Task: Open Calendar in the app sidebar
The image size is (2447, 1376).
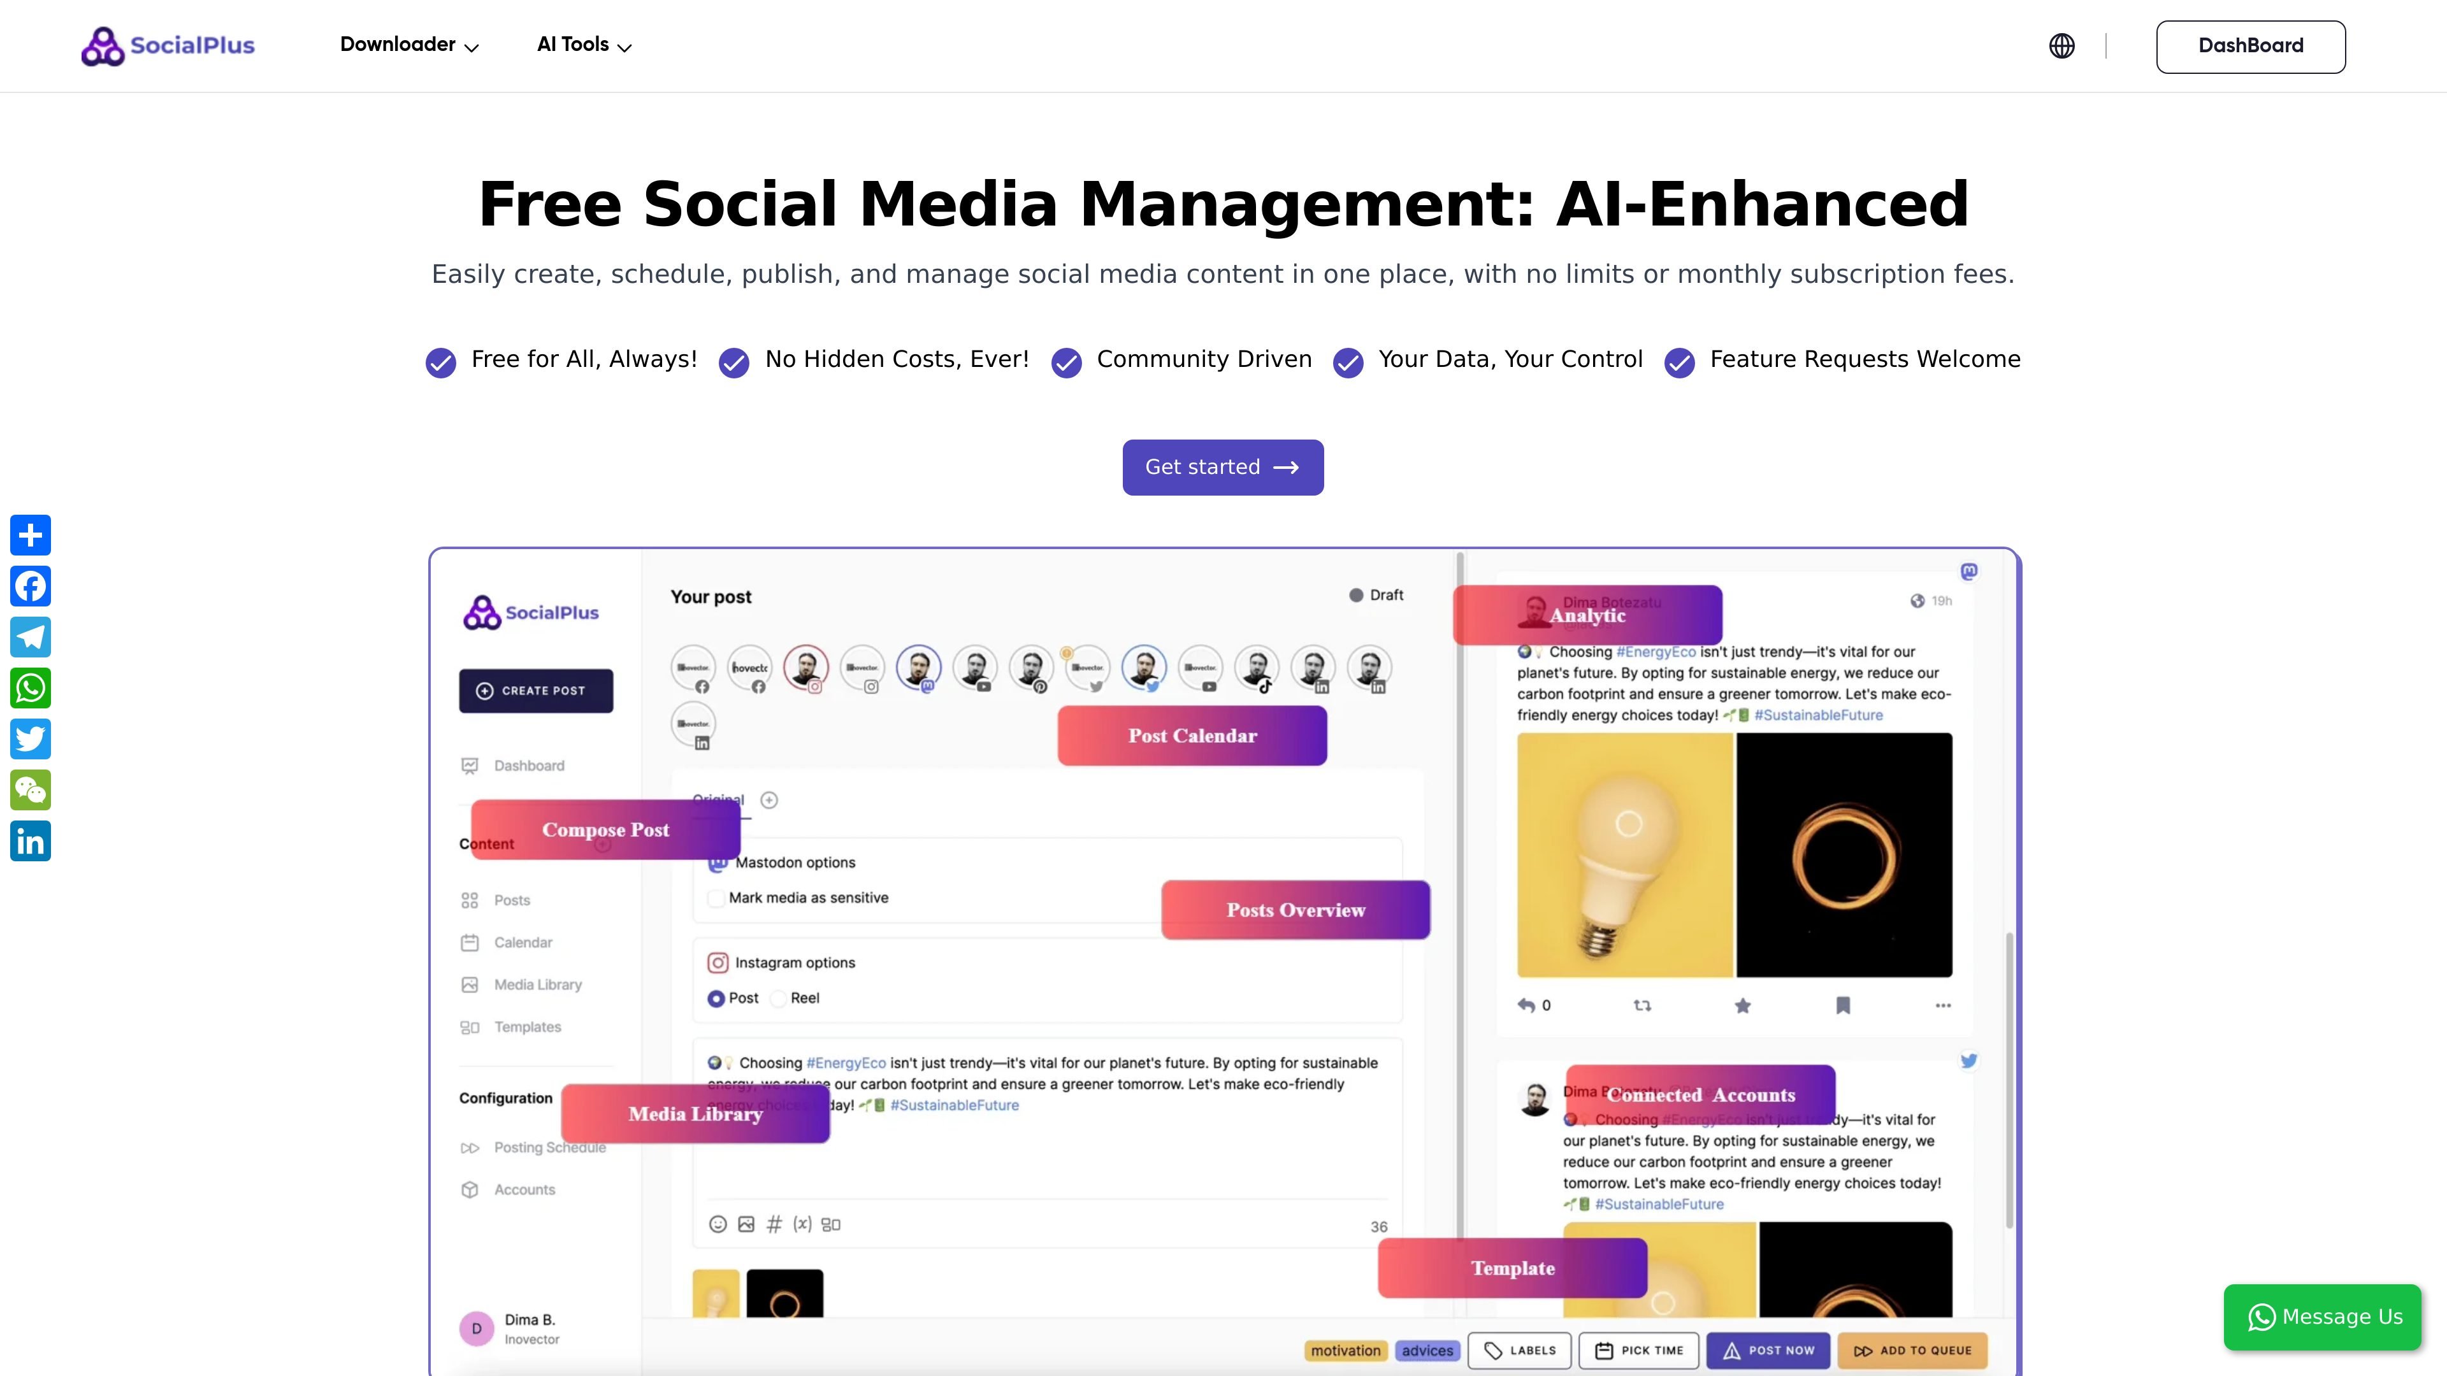Action: tap(507, 942)
